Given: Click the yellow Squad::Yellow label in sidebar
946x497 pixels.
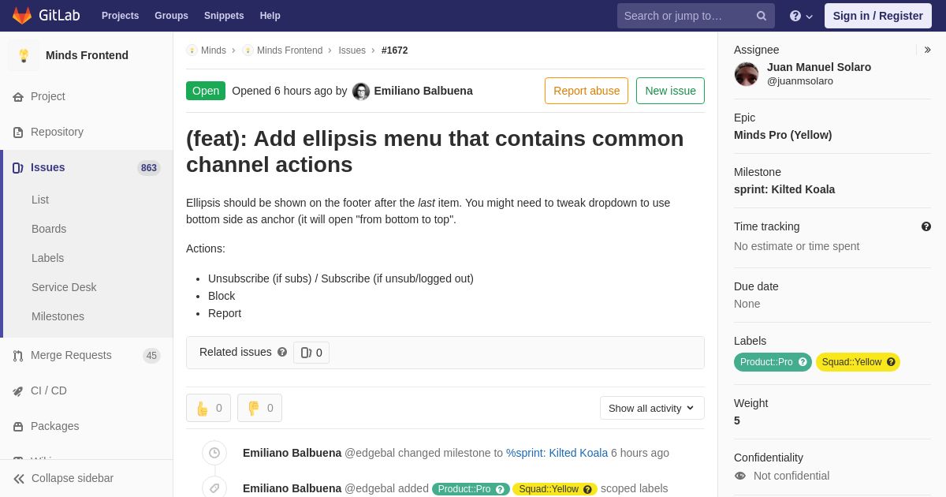Looking at the screenshot, I should pos(851,362).
